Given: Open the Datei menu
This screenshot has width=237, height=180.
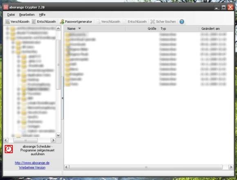Looking at the screenshot, I should pos(11,15).
